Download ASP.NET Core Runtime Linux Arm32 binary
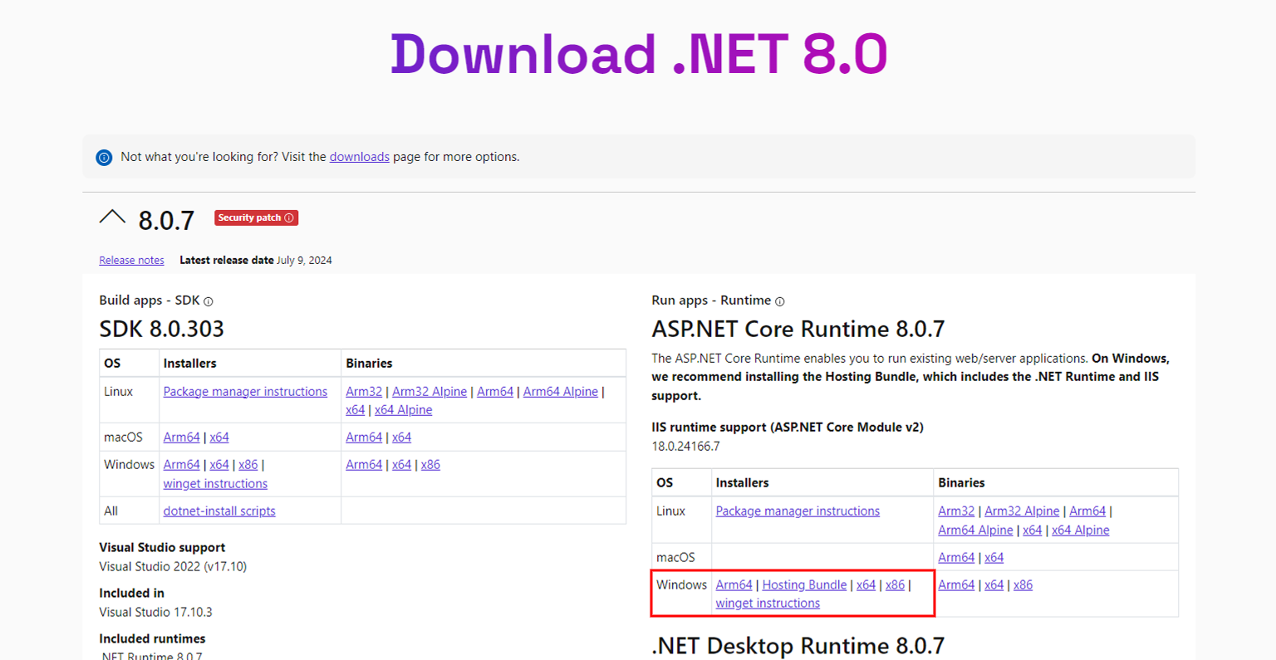This screenshot has height=660, width=1276. pos(956,511)
